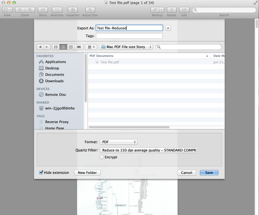Open the Inspector
The width and height of the screenshot is (259, 215).
(73, 10)
